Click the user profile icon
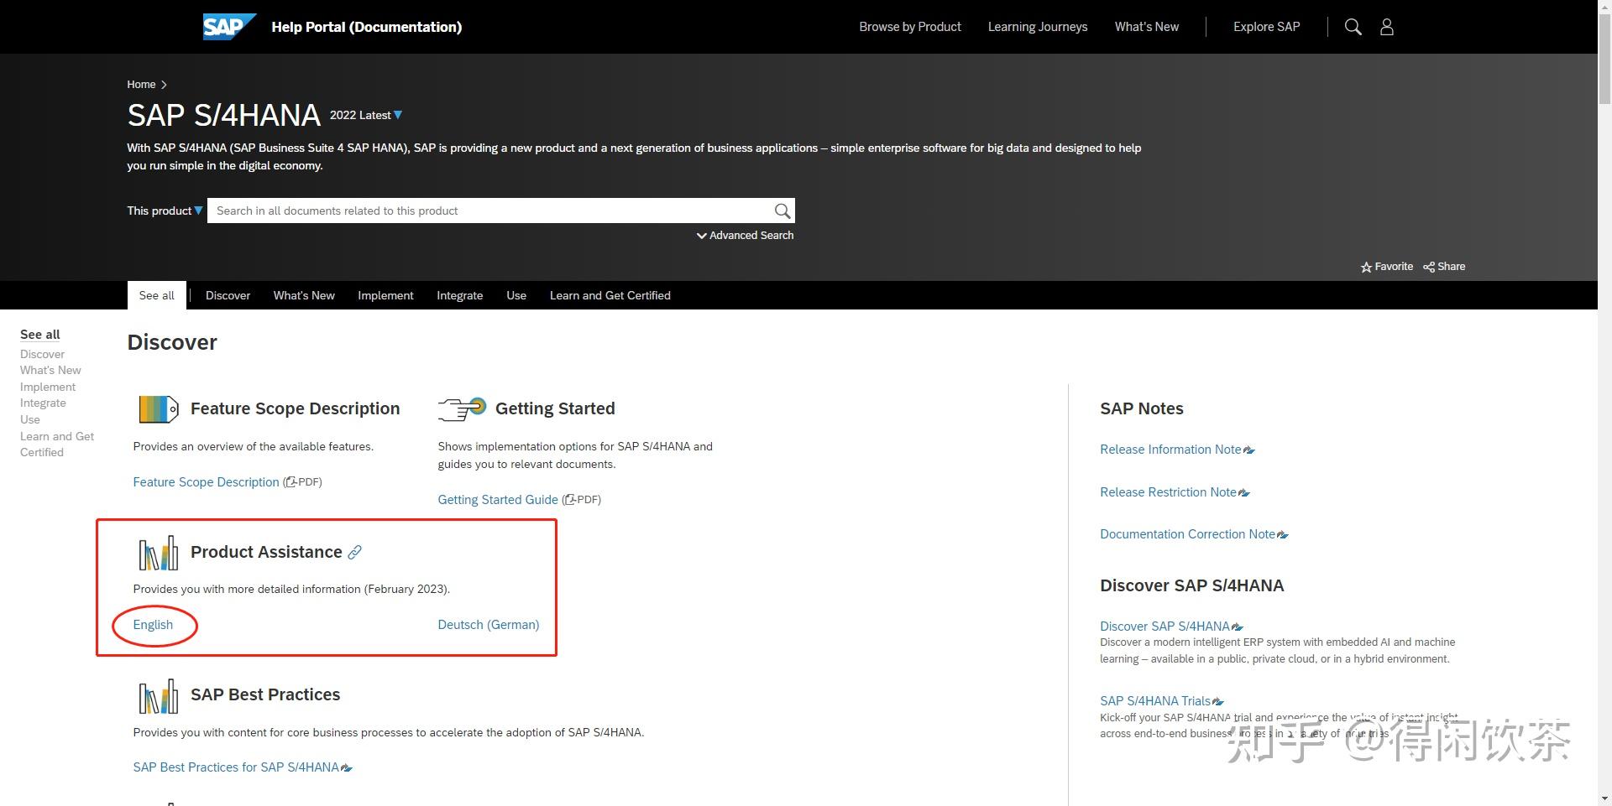 tap(1386, 27)
